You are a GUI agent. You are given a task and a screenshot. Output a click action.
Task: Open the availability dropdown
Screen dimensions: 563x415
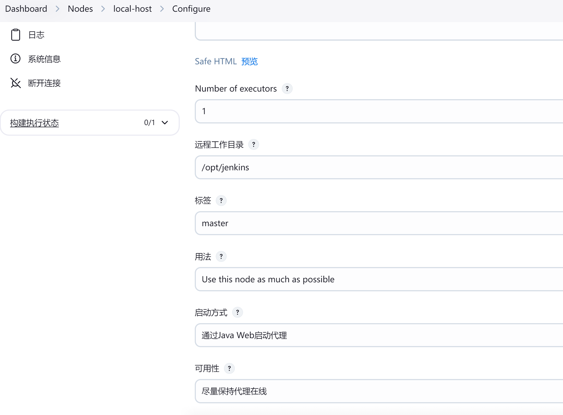(x=379, y=391)
